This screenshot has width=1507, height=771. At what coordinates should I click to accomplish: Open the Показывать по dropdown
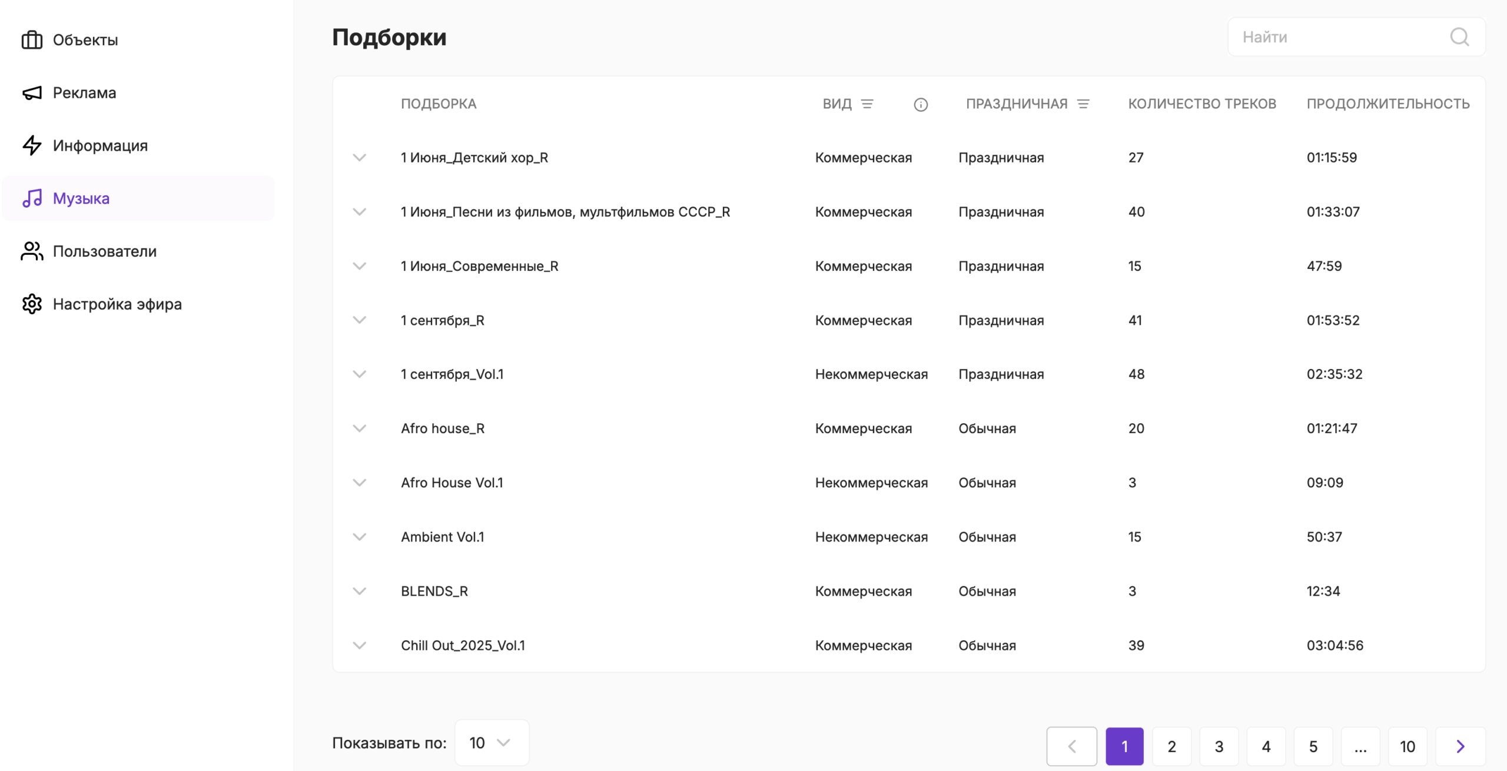[x=492, y=742]
